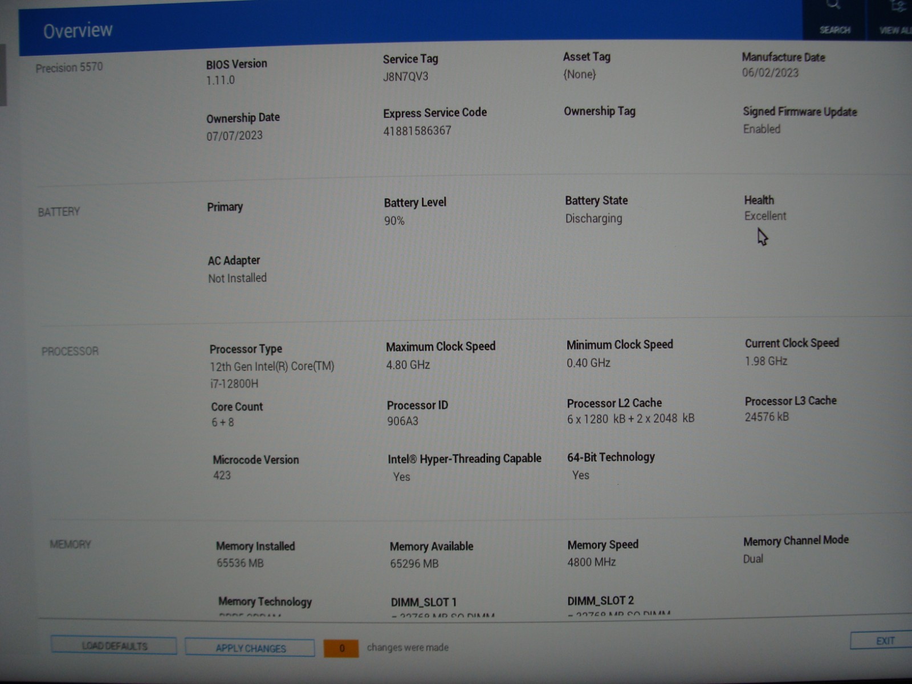Click the DIMM_SLOT 1 label
Viewport: 912px width, 684px height.
(x=424, y=602)
